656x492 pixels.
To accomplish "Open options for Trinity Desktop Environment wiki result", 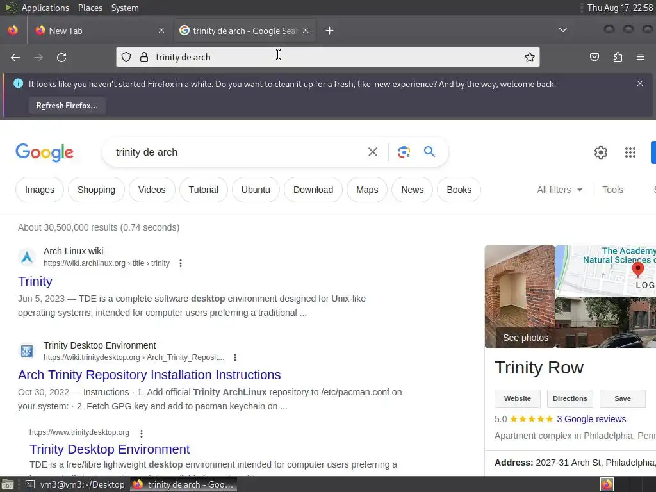I will [235, 357].
